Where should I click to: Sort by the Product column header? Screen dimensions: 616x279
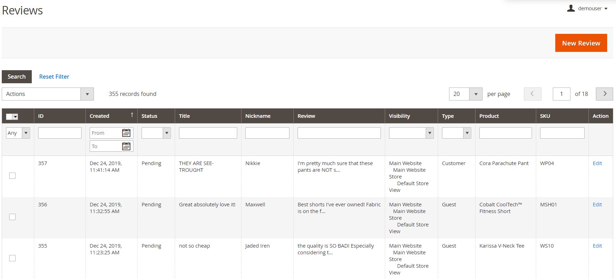point(489,116)
